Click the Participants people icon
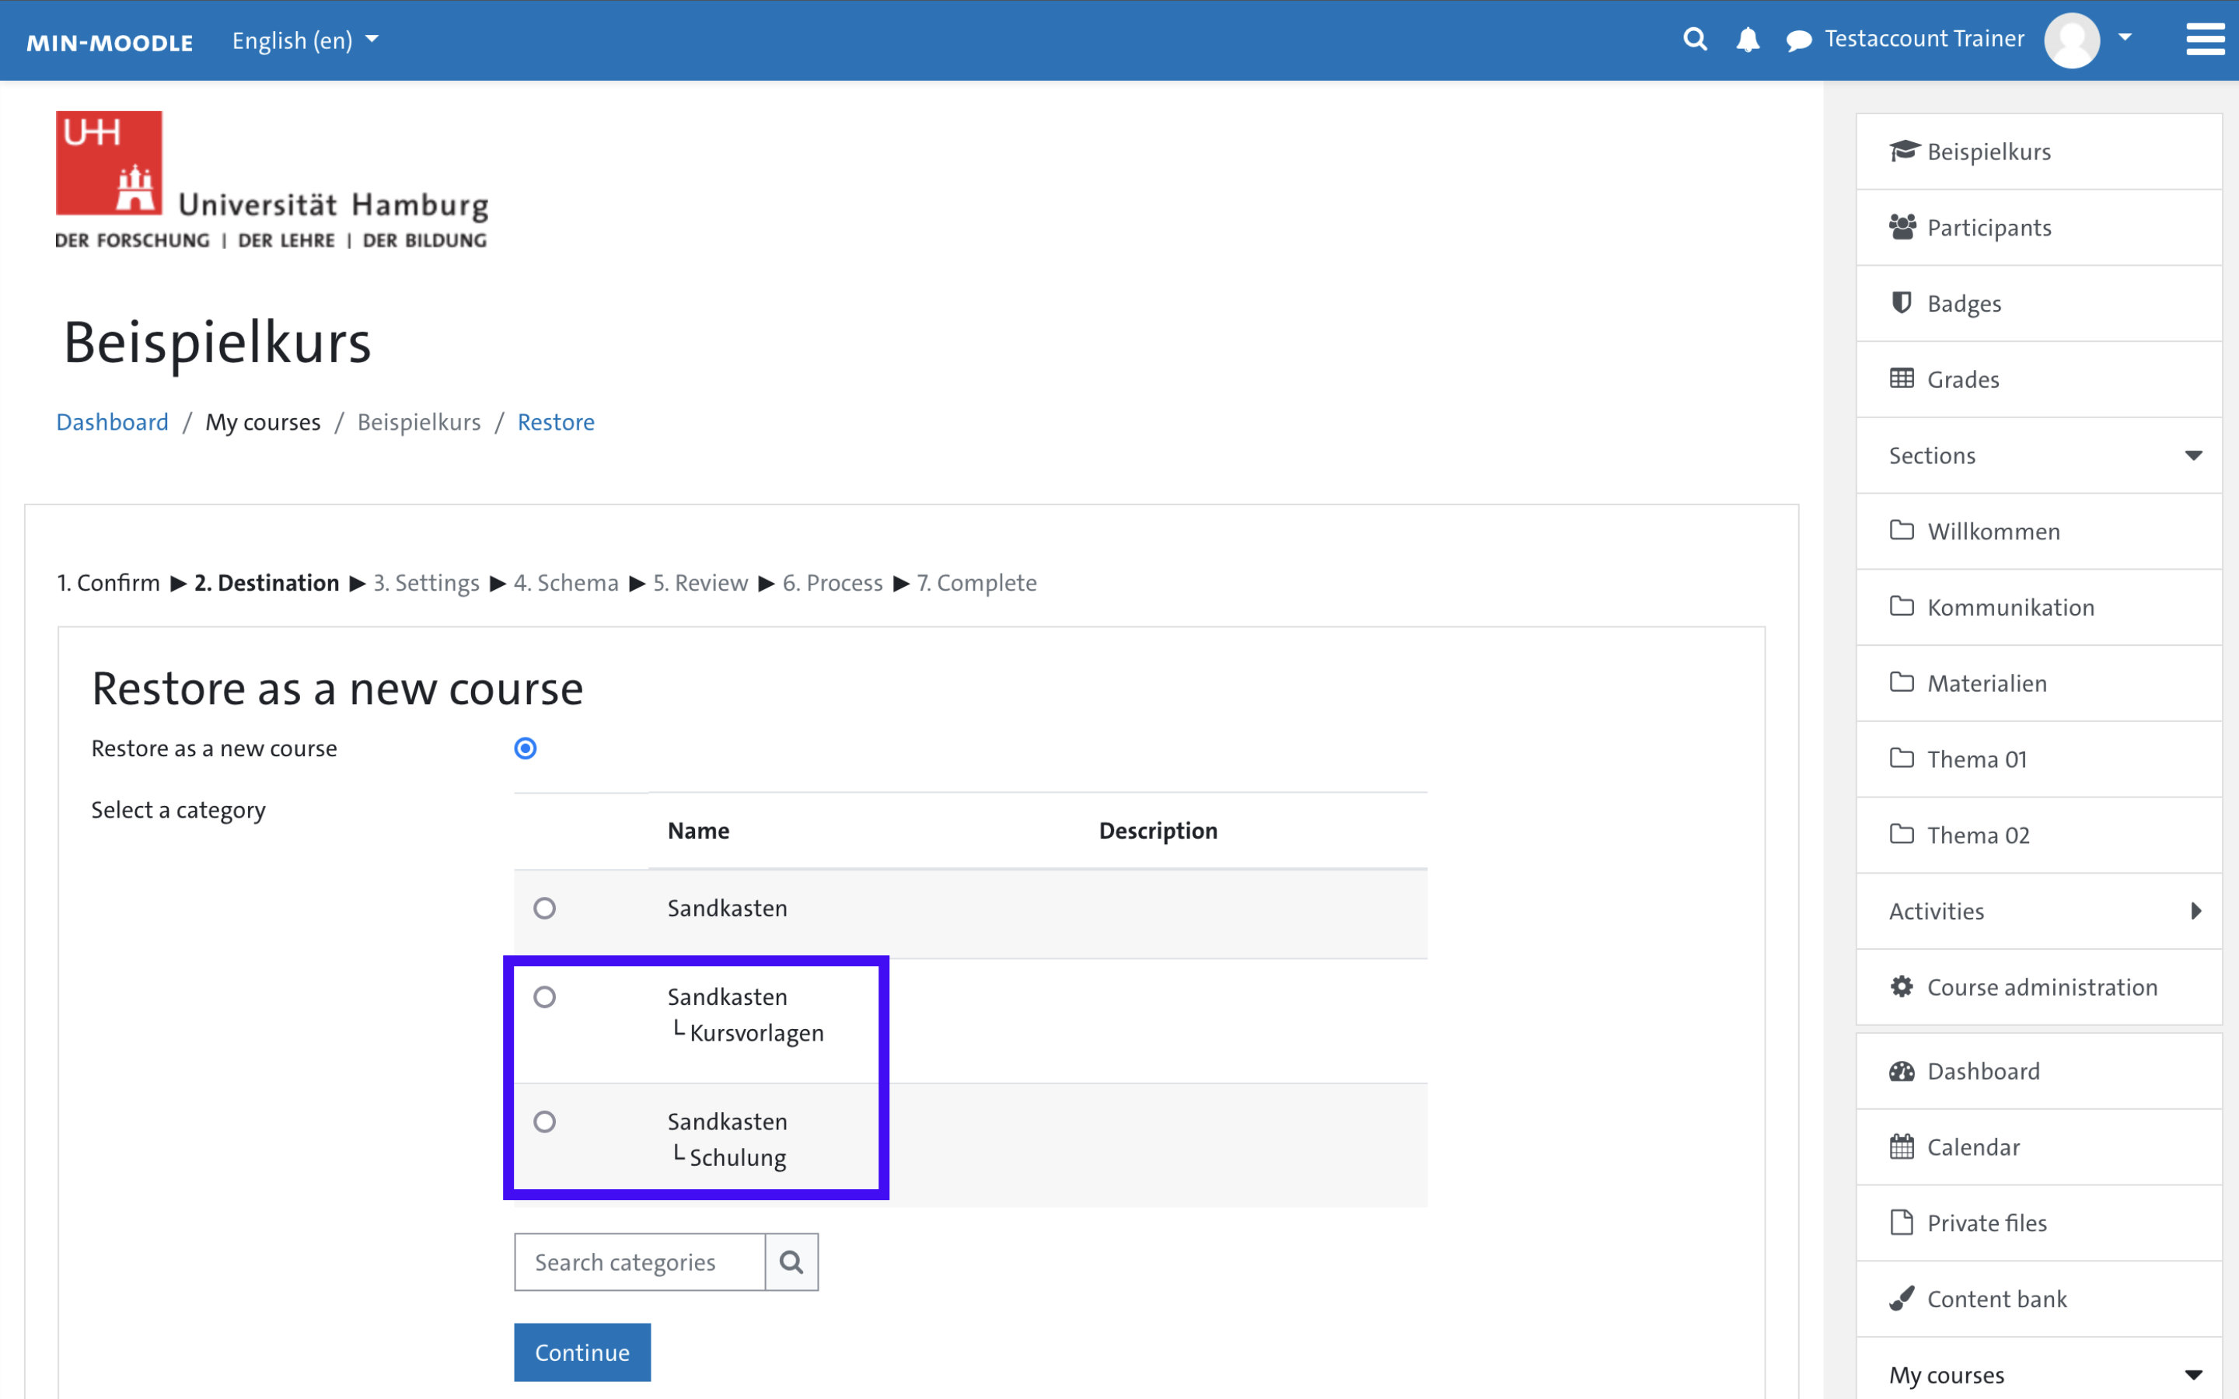2239x1399 pixels. click(x=1902, y=227)
